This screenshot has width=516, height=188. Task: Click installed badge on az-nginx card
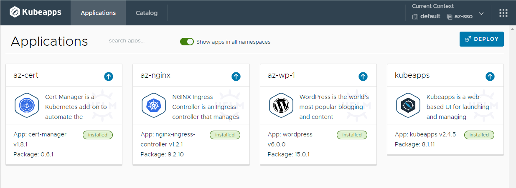(x=225, y=135)
